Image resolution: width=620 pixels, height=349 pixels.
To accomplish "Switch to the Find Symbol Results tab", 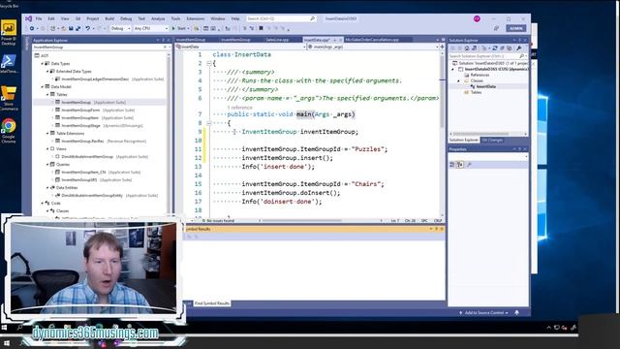I will [211, 303].
